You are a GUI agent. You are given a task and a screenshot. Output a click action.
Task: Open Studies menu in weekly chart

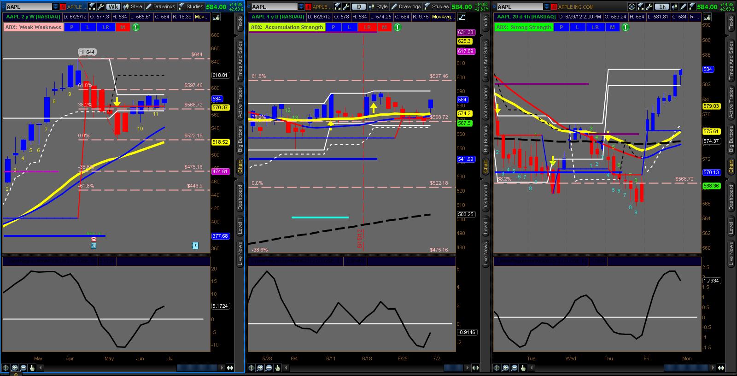(x=191, y=7)
